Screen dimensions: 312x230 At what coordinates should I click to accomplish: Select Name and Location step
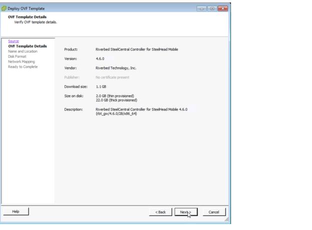coord(22,51)
